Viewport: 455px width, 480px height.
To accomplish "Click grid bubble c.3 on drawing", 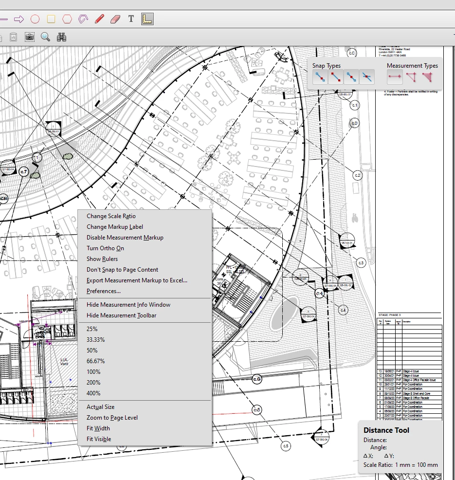I will 361,263.
